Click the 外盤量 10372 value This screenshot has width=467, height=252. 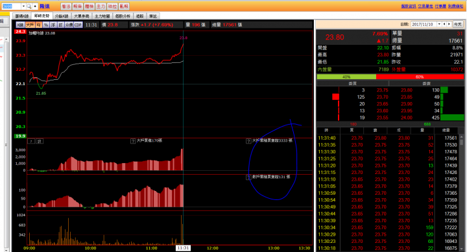(x=457, y=69)
